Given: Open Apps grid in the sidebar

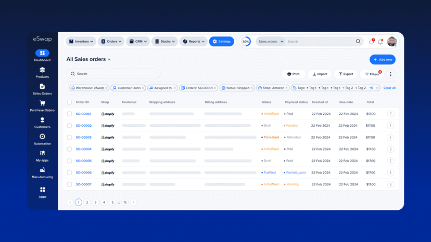Looking at the screenshot, I should 42,192.
